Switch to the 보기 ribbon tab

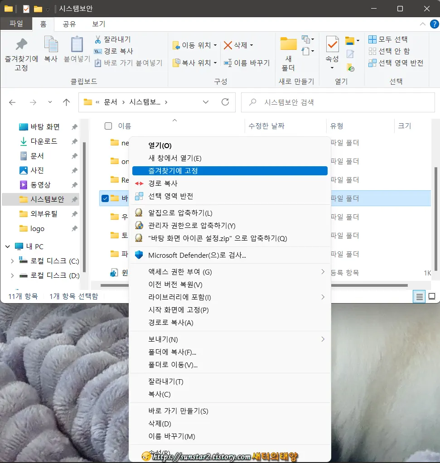click(98, 24)
